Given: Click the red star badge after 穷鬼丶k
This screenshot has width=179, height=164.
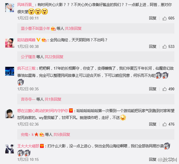Looking at the screenshot, I should [x=37, y=134].
